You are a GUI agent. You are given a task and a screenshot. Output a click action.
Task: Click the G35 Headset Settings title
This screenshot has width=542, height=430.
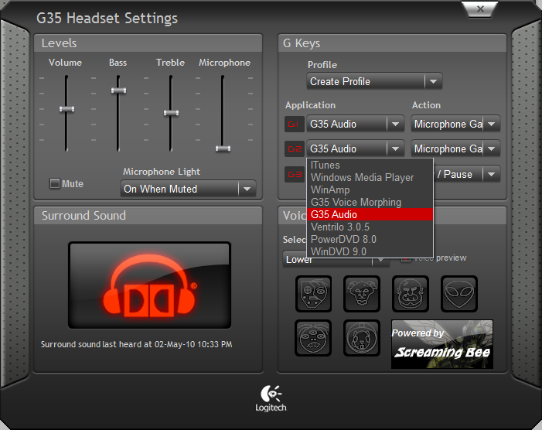point(107,19)
